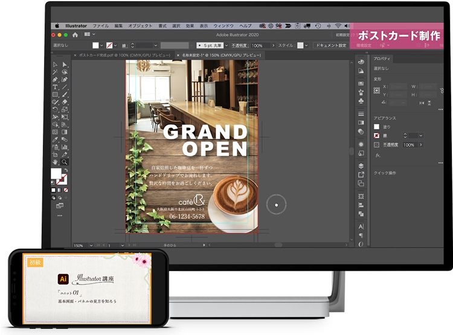Select the Hand tool in the toolbox
The height and width of the screenshot is (335, 453).
pos(56,162)
